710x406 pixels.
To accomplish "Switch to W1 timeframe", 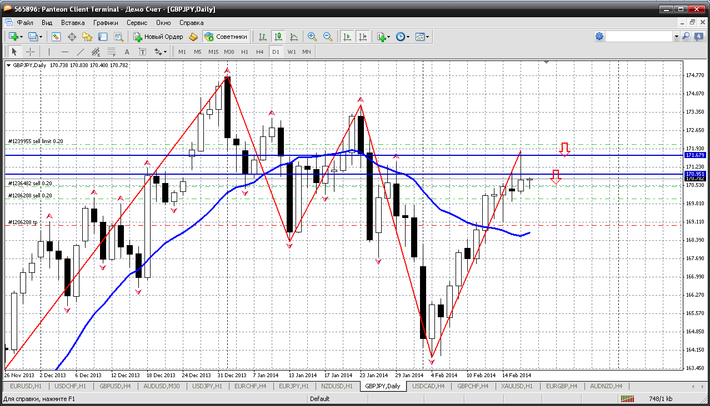I will pyautogui.click(x=291, y=52).
